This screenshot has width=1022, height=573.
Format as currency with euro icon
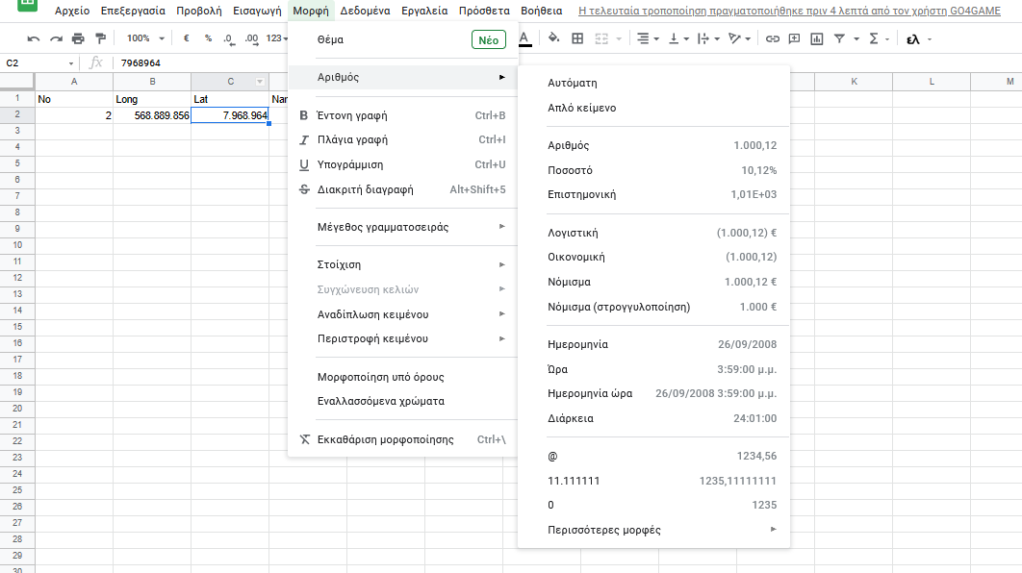pos(187,38)
